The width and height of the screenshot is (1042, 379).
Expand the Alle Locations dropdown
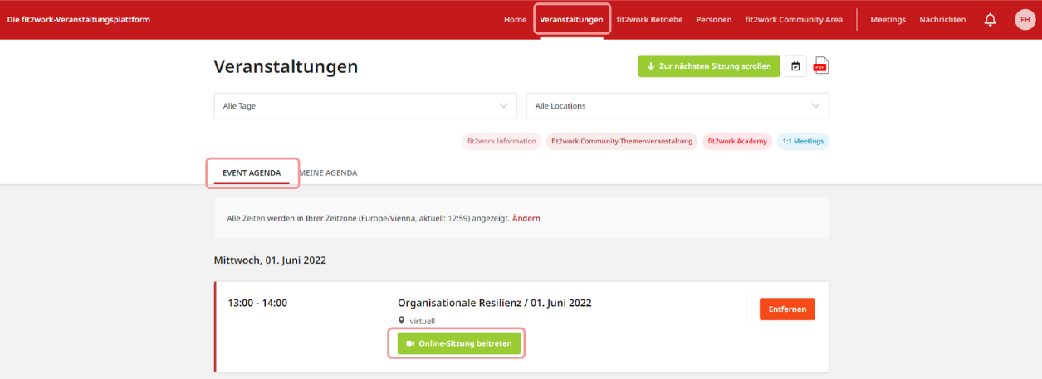point(678,106)
